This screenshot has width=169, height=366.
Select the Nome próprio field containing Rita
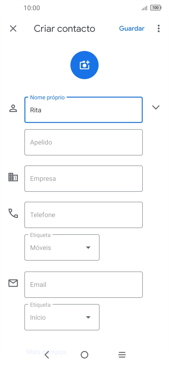pos(83,110)
